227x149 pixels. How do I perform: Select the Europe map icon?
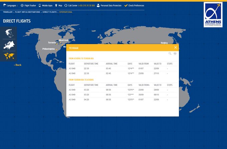pyautogui.click(x=9, y=45)
